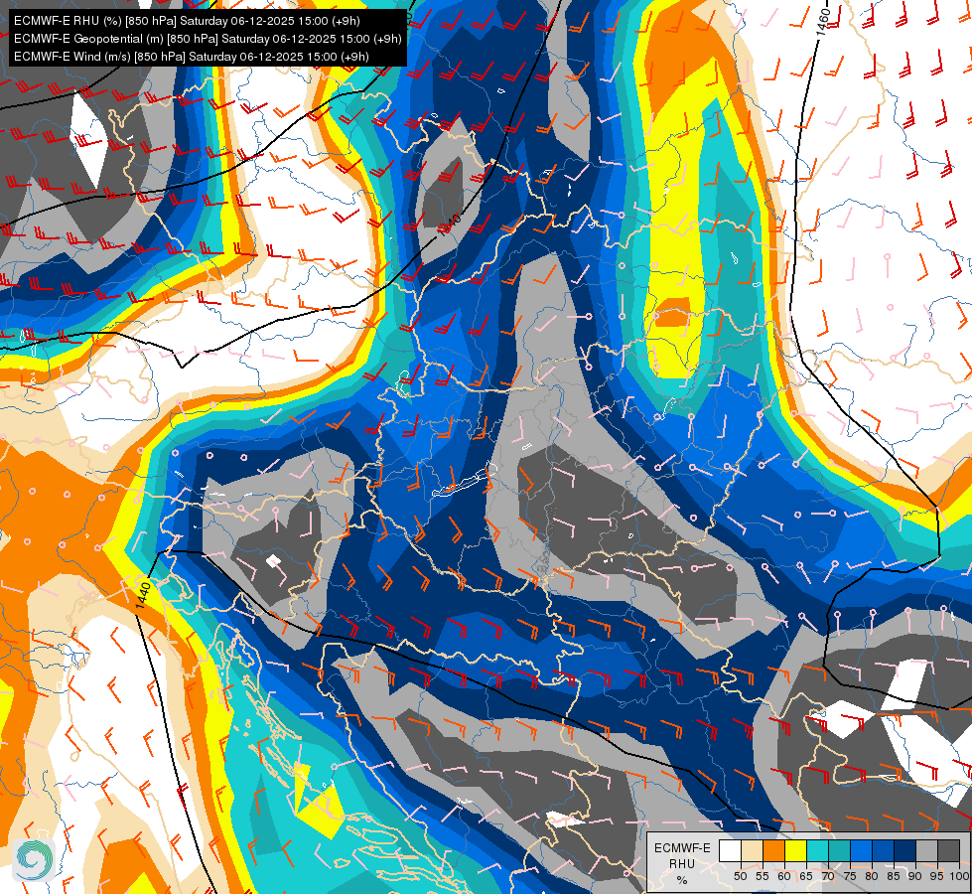Viewport: 972px width, 894px height.
Task: Click the legend tick value '70'
Action: [x=828, y=876]
